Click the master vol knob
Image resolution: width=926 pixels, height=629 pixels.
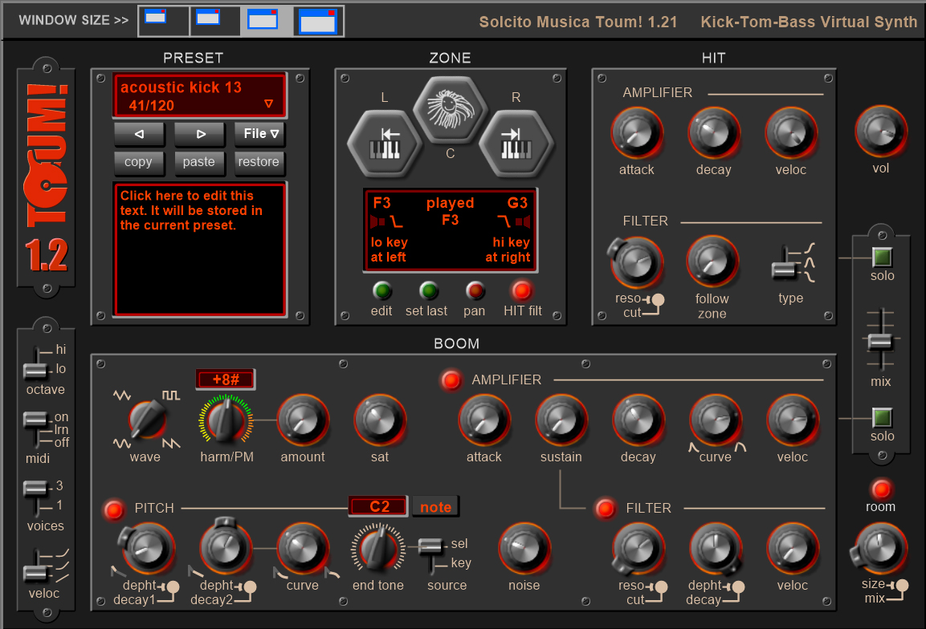tap(880, 132)
